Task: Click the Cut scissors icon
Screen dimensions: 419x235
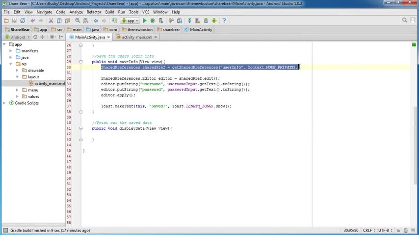Action: (x=52, y=21)
